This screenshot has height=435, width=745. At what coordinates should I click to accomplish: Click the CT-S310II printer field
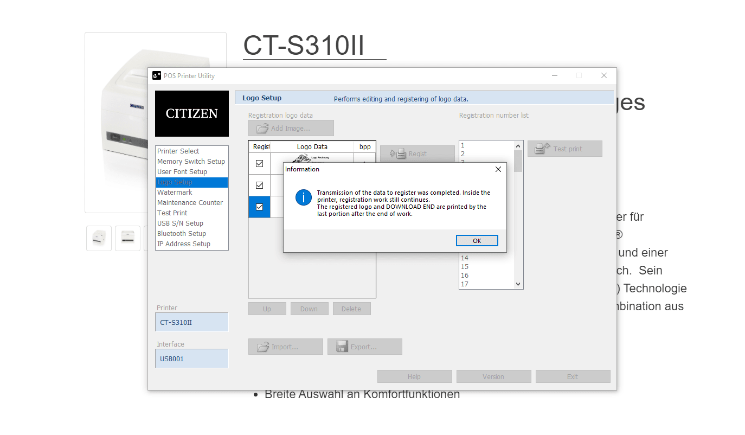[192, 322]
